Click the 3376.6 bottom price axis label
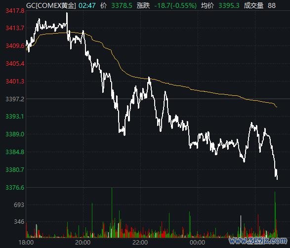This screenshot has width=290, height=248. (x=15, y=188)
